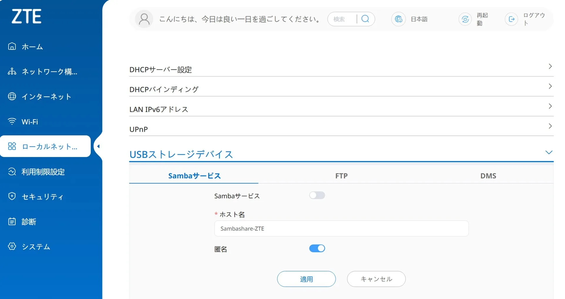Click the user profile avatar icon
Viewport: 565px width, 299px height.
pos(144,19)
